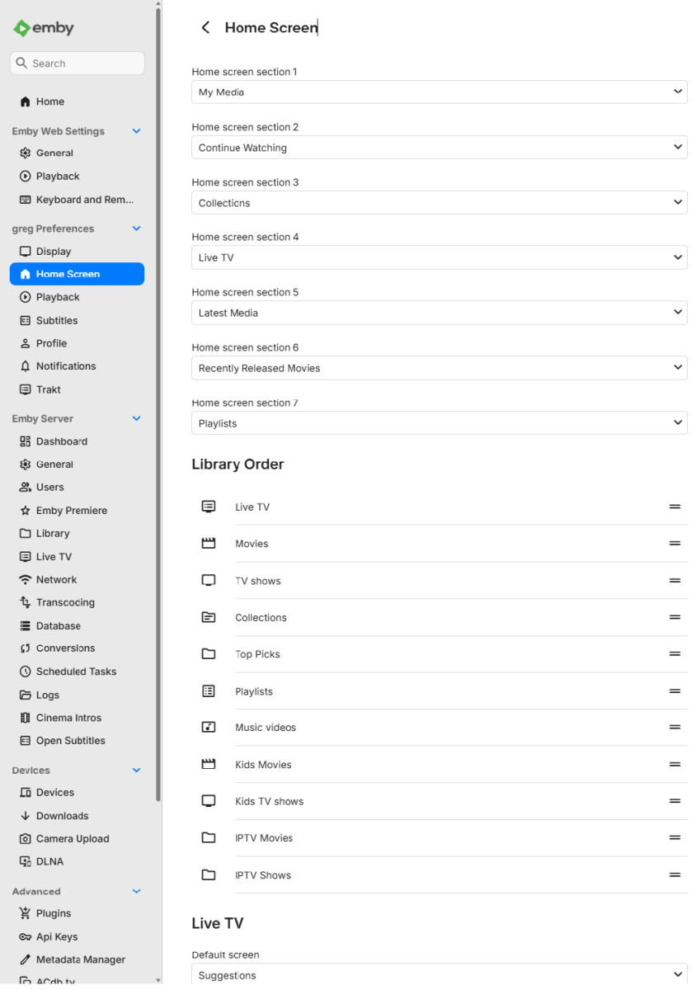The image size is (696, 990).
Task: Open Home screen section 4 dropdown
Action: (x=439, y=258)
